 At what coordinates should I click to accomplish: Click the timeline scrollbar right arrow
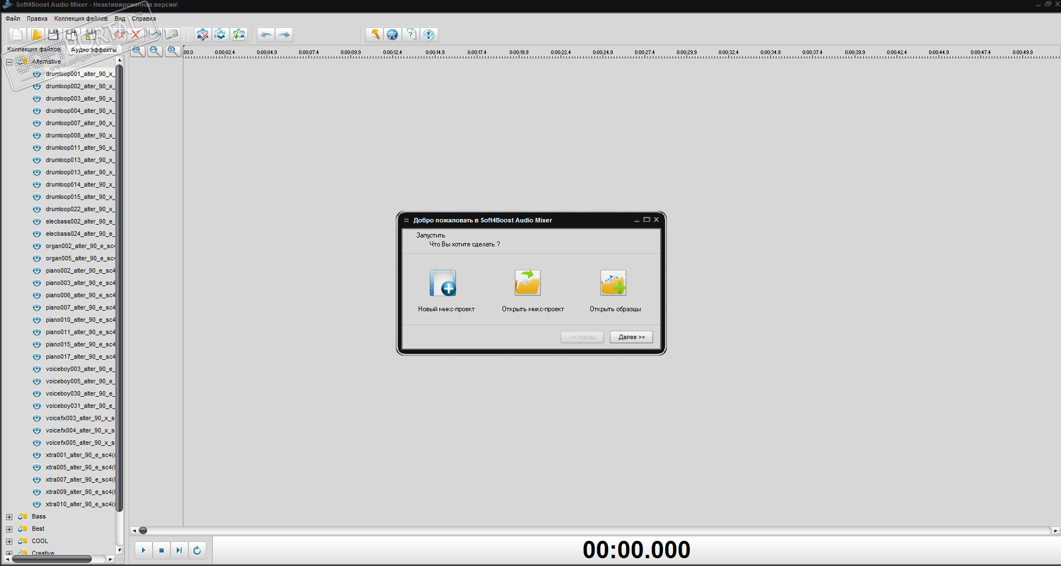(x=1055, y=530)
